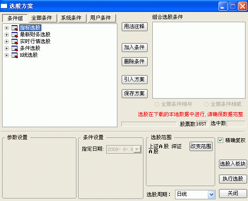This screenshot has width=248, height=201.
Task: Open the 指定日期 date dropdown arrow
Action: [137, 149]
